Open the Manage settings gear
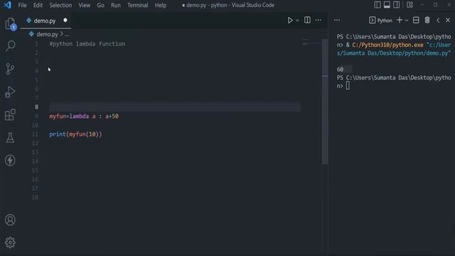Viewport: 455px width, 256px height. pyautogui.click(x=10, y=242)
